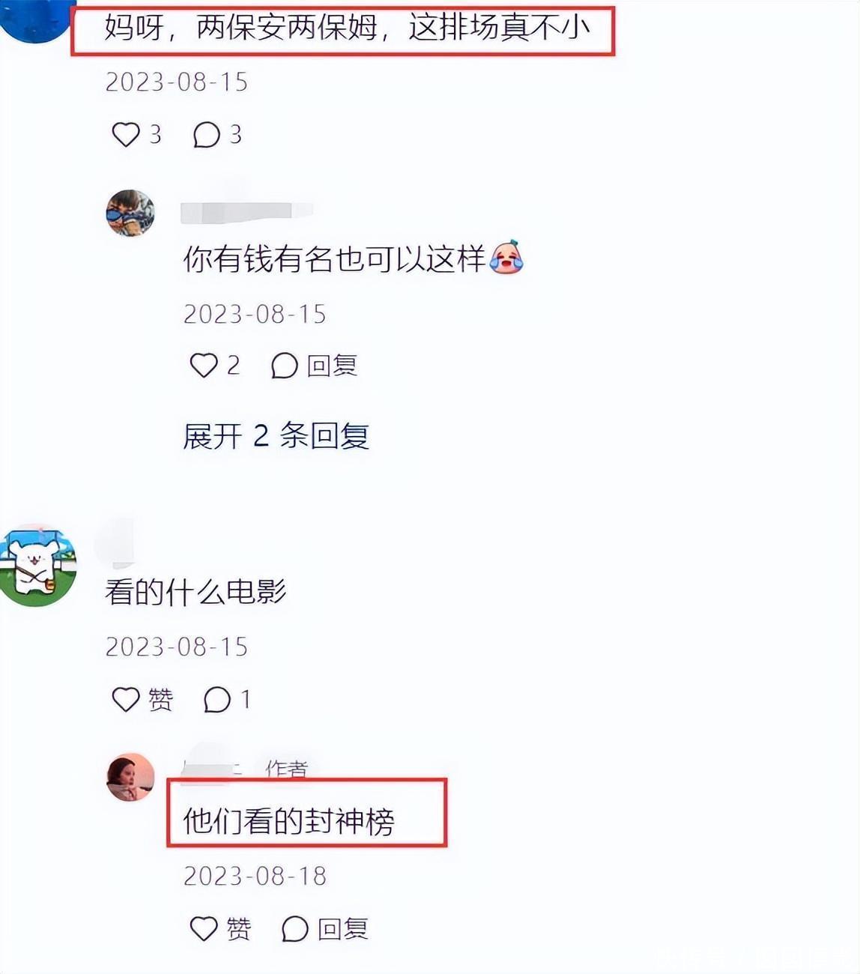
Task: Like the comment about 两保安两保姆
Action: point(126,135)
